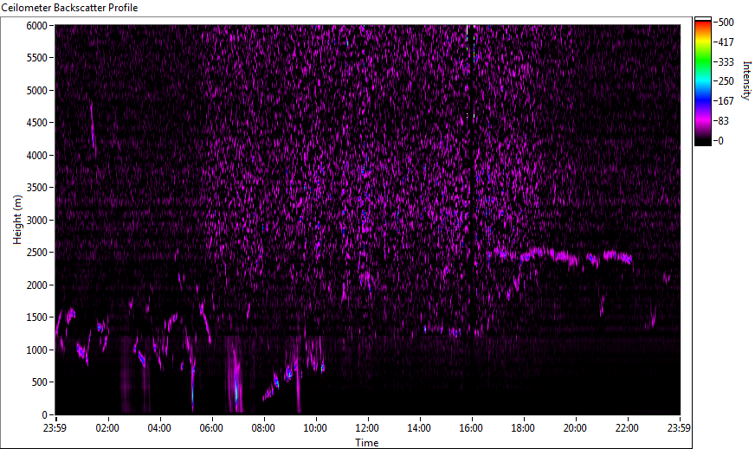Click the 3500 height axis value
This screenshot has height=449, width=755.
click(x=37, y=188)
